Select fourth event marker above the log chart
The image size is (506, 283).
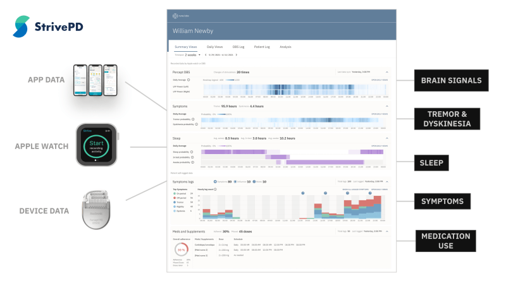click(x=370, y=193)
